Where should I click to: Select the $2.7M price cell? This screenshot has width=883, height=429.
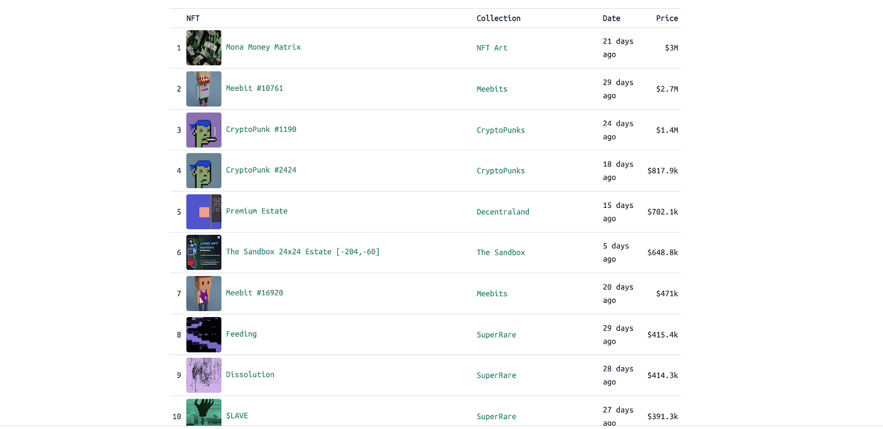(x=667, y=89)
